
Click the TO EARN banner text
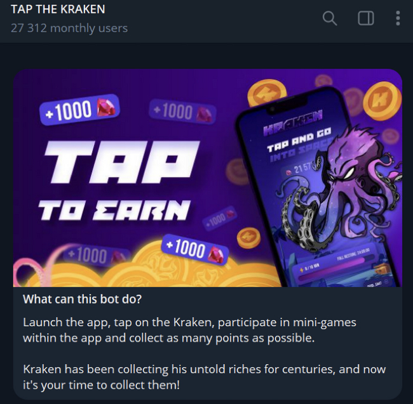coord(114,209)
